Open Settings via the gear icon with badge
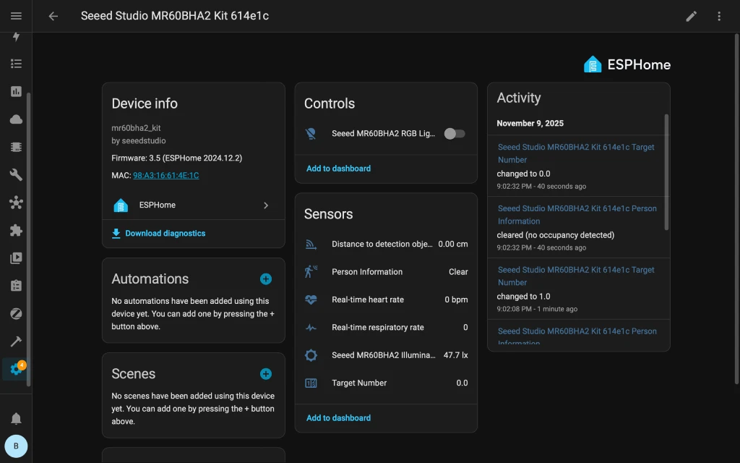 coord(16,369)
